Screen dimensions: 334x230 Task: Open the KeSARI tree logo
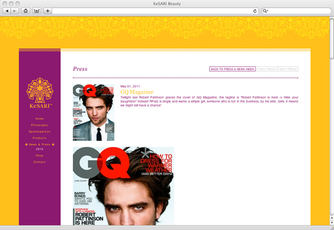point(40,90)
